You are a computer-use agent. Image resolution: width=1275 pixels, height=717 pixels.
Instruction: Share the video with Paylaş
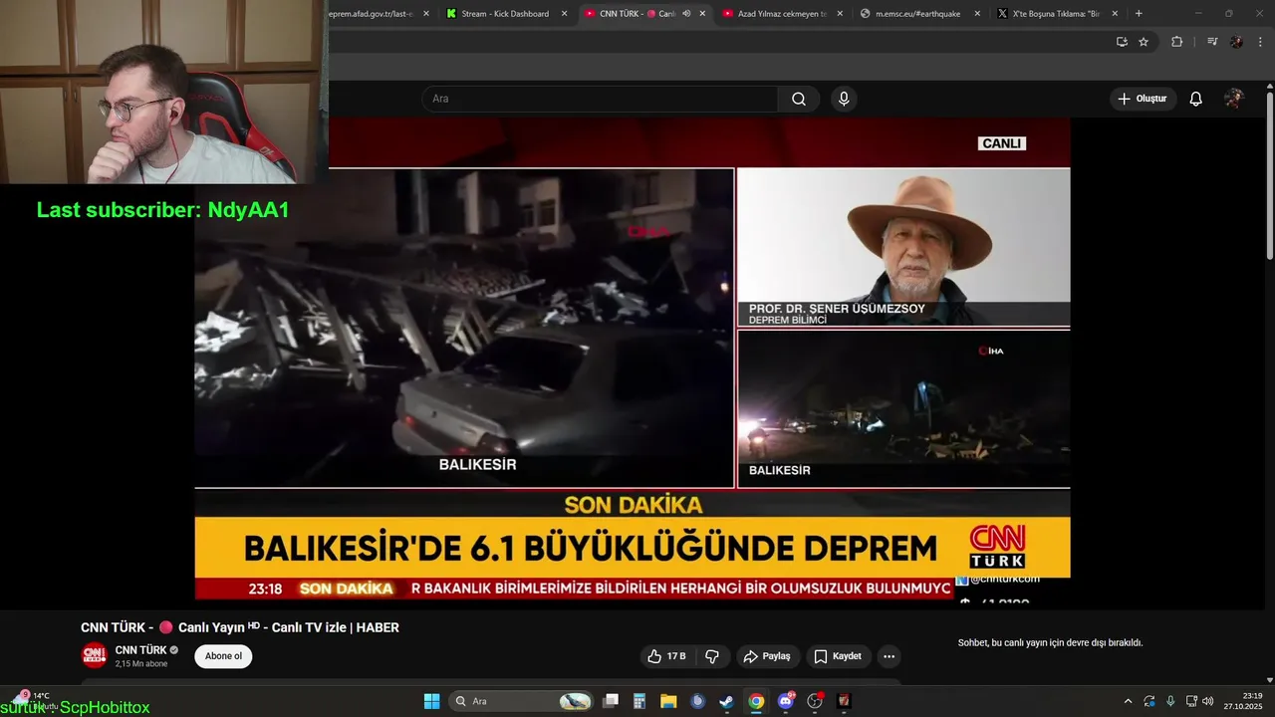coord(767,656)
